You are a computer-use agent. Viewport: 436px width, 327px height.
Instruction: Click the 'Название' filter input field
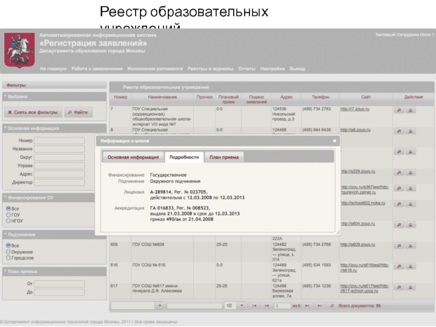[x=59, y=149]
